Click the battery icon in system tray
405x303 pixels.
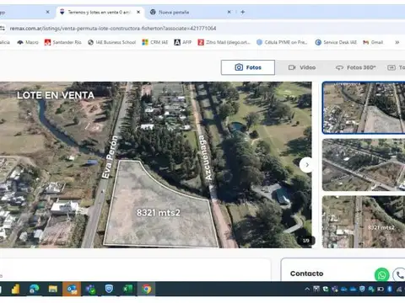pyautogui.click(x=381, y=289)
